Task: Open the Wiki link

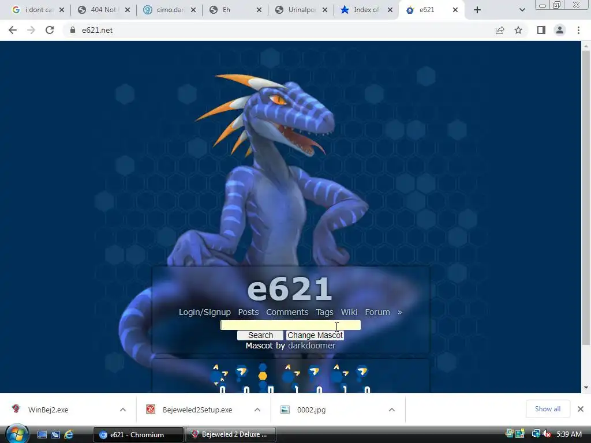Action: point(349,312)
